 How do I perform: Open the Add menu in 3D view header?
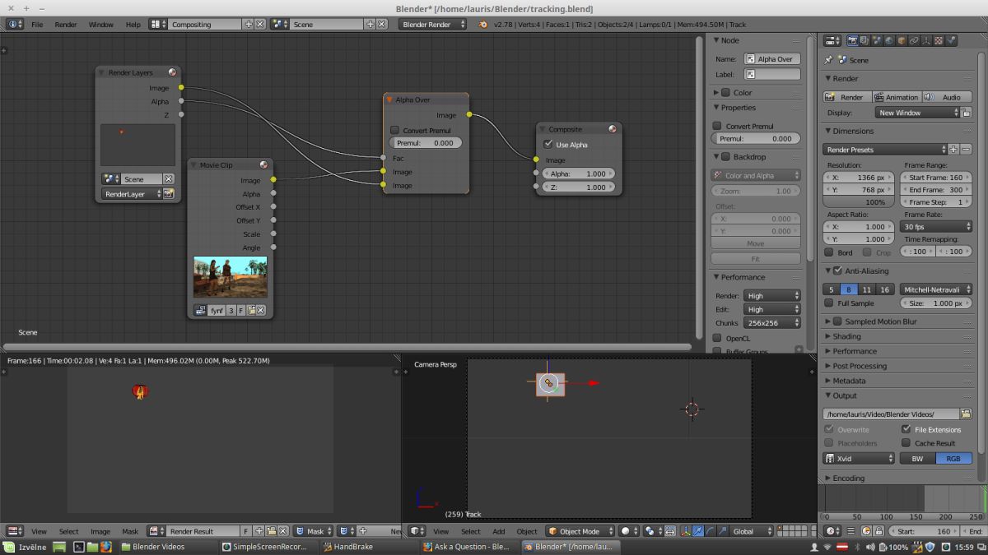[499, 531]
